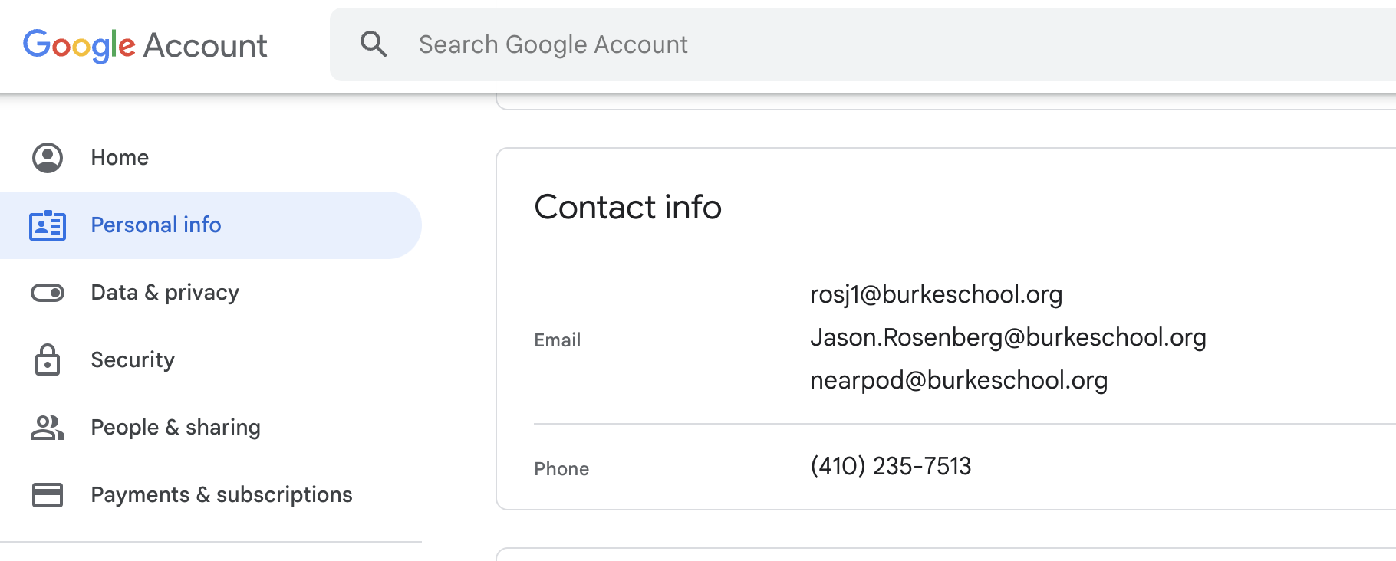The width and height of the screenshot is (1396, 561).
Task: Click the Payments credit card icon
Action: [x=48, y=495]
